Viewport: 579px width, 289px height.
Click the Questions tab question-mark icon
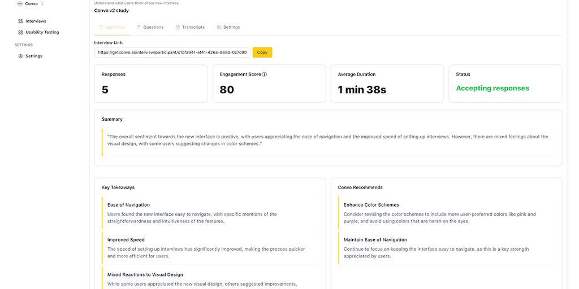pyautogui.click(x=139, y=27)
